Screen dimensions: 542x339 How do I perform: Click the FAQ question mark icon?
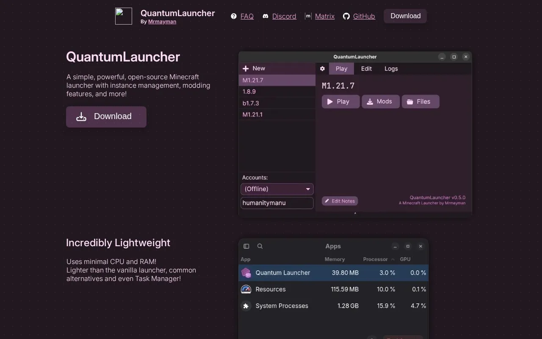click(x=234, y=16)
